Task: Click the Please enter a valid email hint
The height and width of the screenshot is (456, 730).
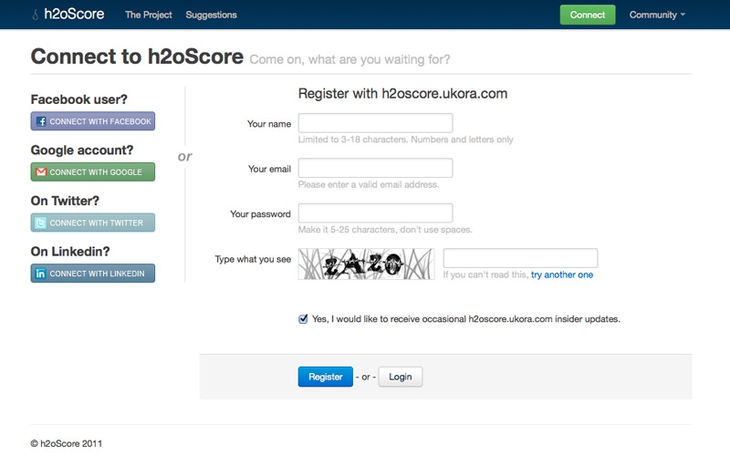Action: [369, 185]
